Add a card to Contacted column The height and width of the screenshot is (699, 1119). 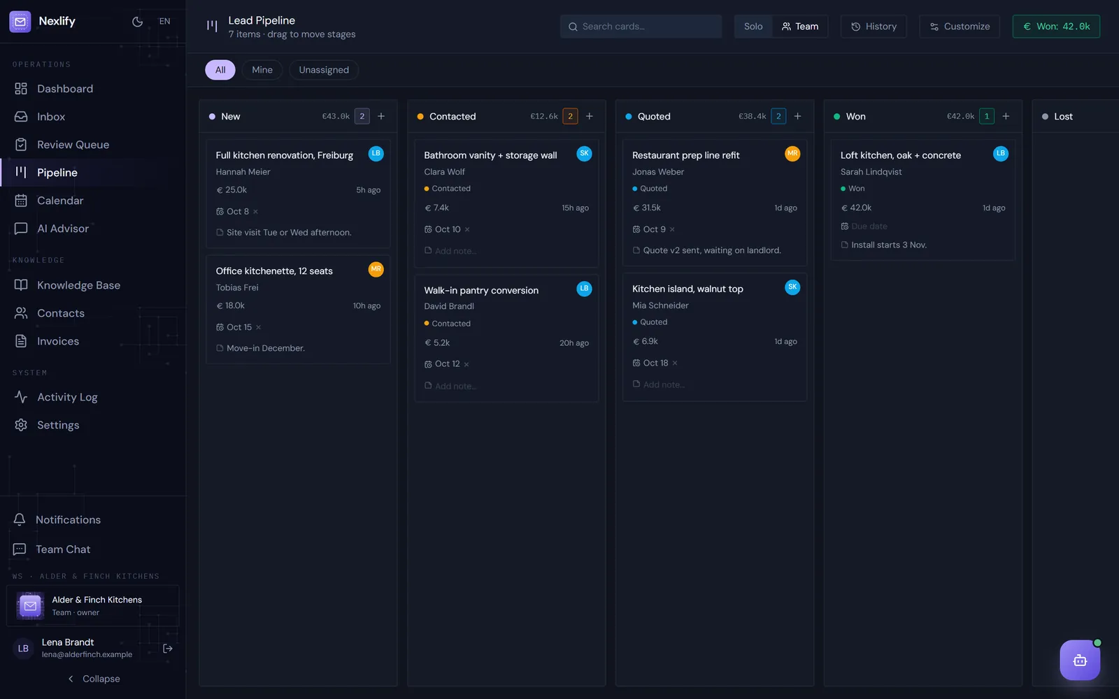[590, 116]
